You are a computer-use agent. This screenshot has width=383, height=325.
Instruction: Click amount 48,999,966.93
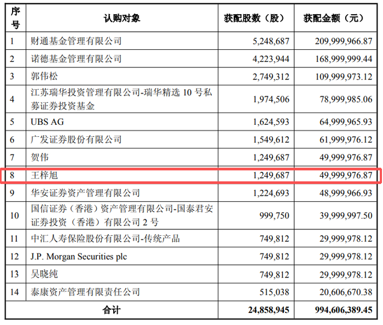346,193
